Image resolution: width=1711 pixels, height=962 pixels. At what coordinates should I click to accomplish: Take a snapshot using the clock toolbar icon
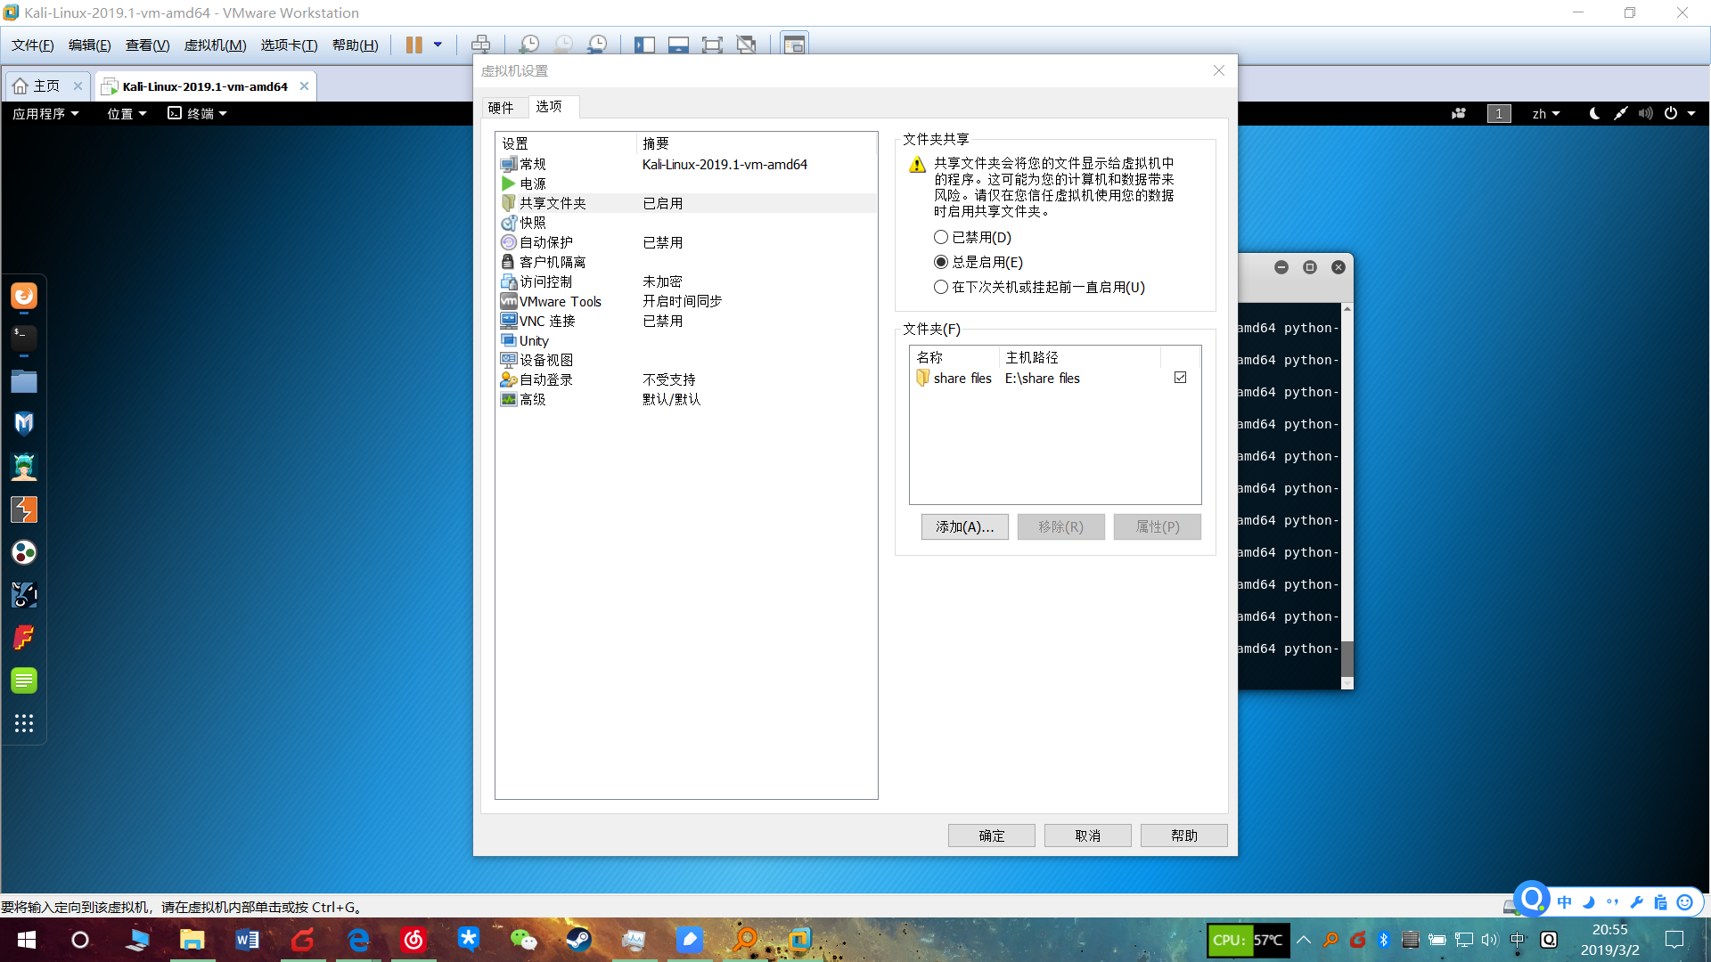pyautogui.click(x=528, y=45)
